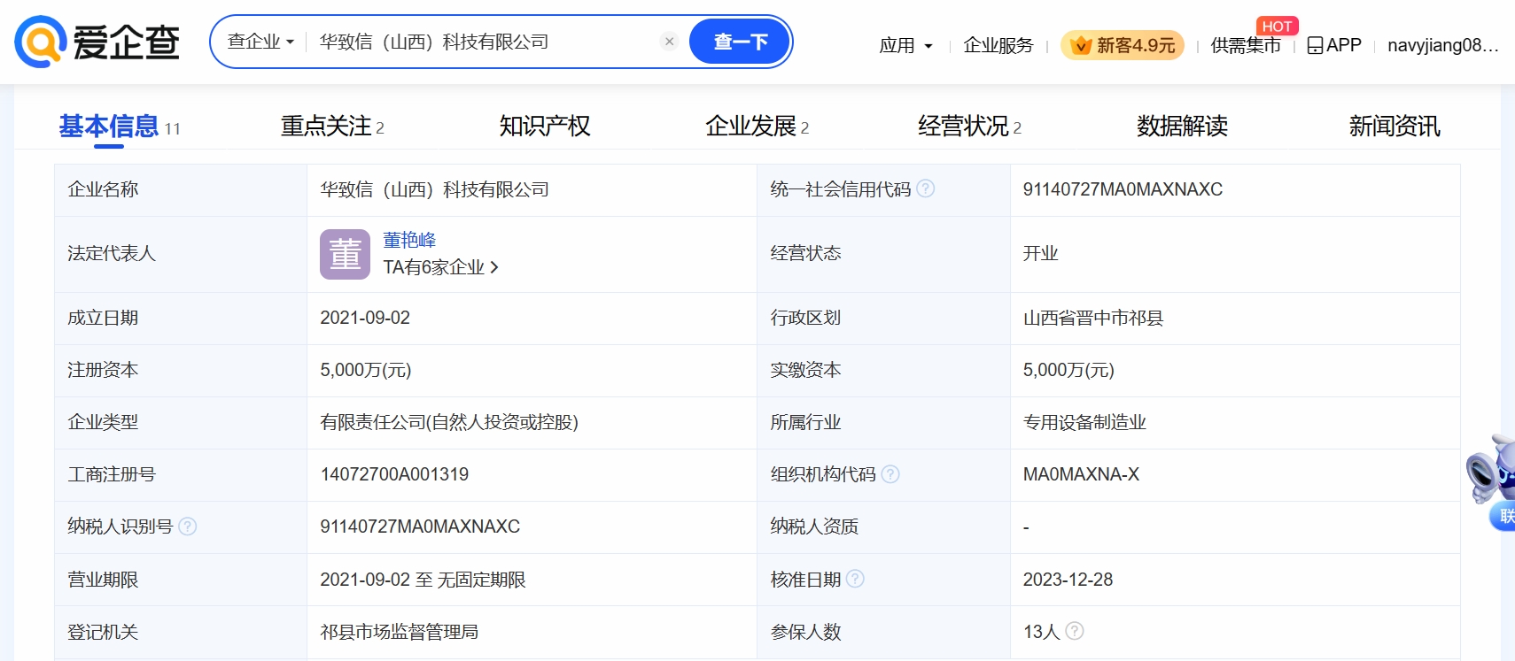Click the 纳税人资质 label
Viewport: 1515px width, 661px height.
coord(814,526)
